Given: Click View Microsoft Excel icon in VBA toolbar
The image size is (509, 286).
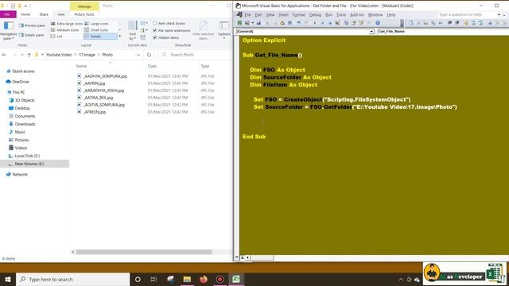Looking at the screenshot, I should pos(239,23).
